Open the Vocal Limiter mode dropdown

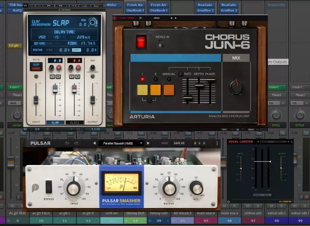pyautogui.click(x=262, y=195)
